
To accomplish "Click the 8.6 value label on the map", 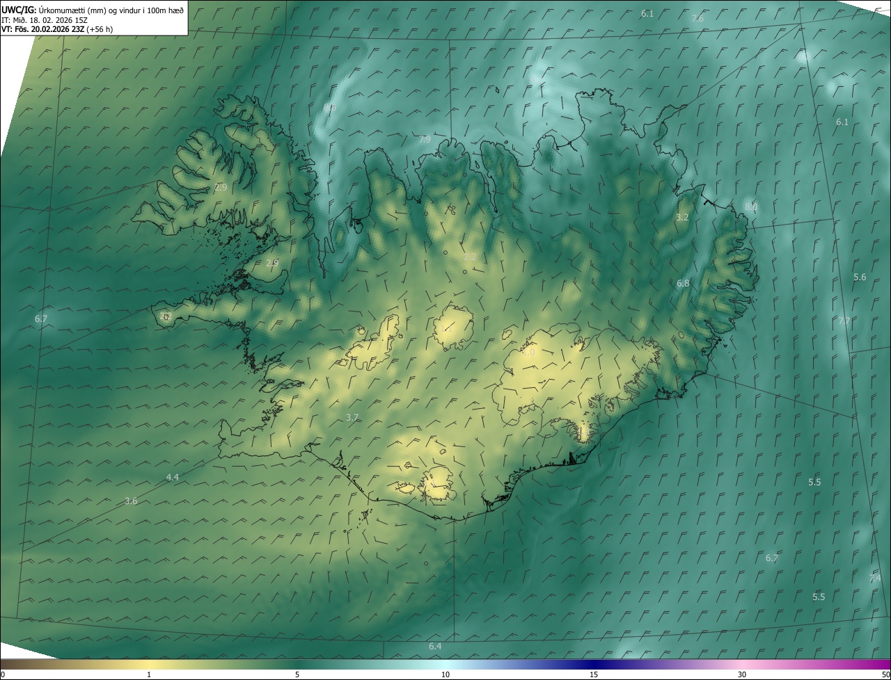I will click(331, 108).
